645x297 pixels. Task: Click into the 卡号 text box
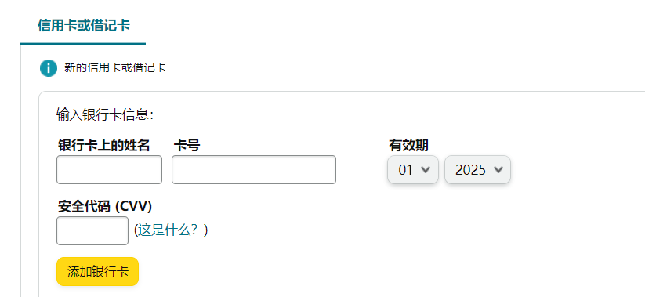pos(254,169)
